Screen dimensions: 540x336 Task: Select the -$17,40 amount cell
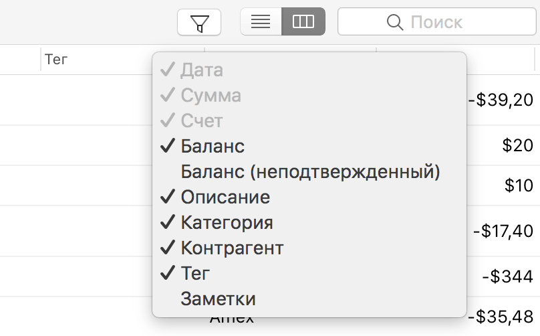coord(503,231)
